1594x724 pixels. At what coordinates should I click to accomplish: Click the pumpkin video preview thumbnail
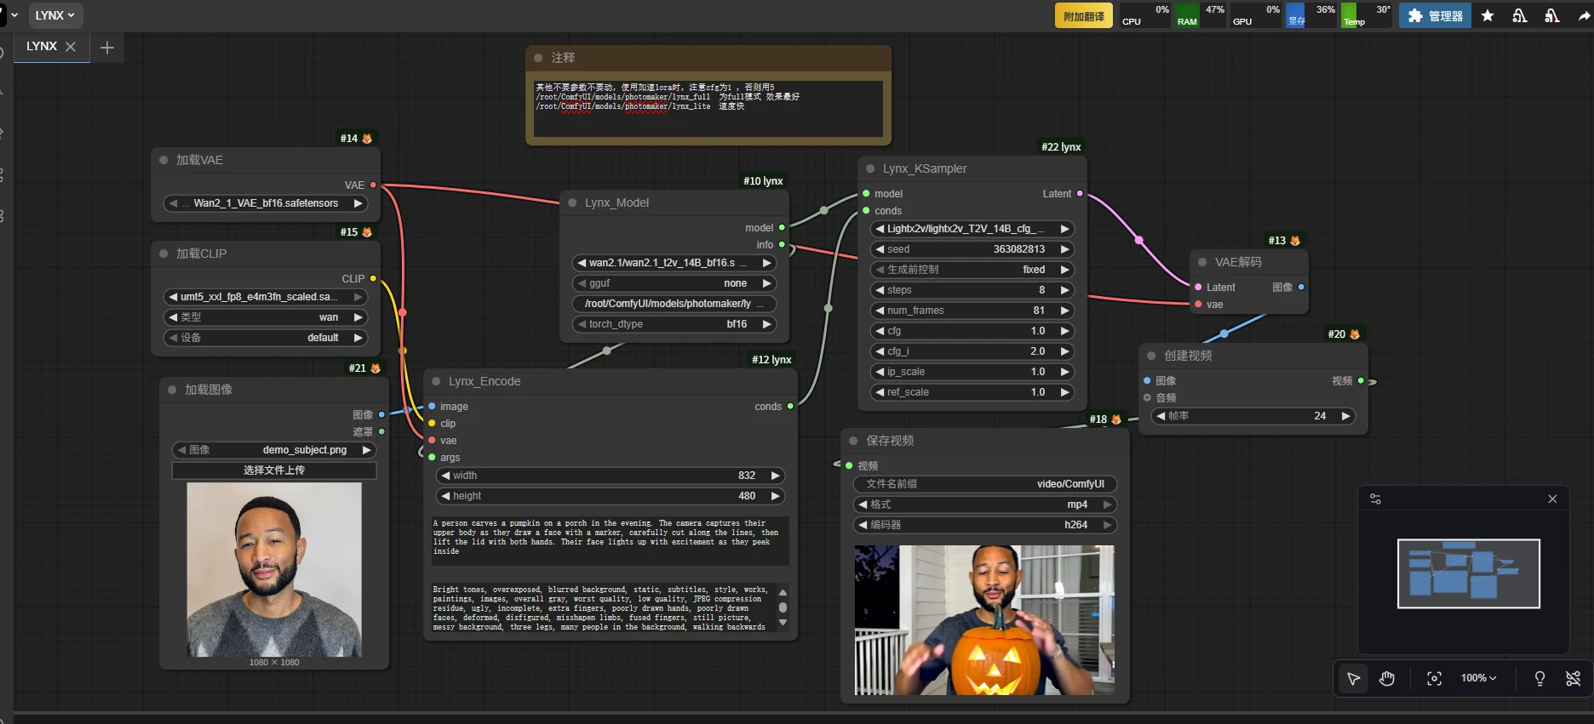coord(984,620)
